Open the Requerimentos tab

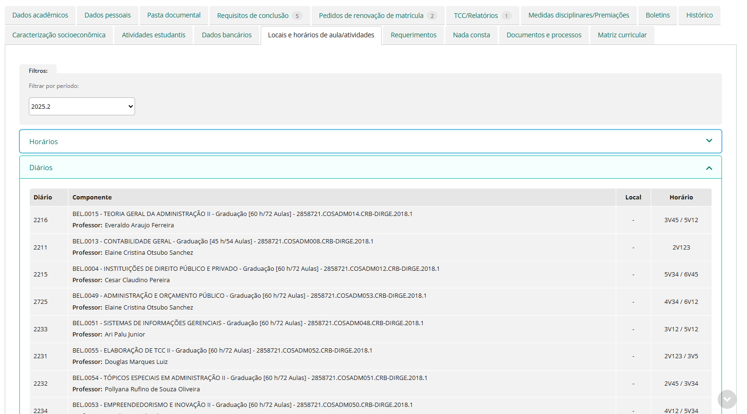(414, 35)
